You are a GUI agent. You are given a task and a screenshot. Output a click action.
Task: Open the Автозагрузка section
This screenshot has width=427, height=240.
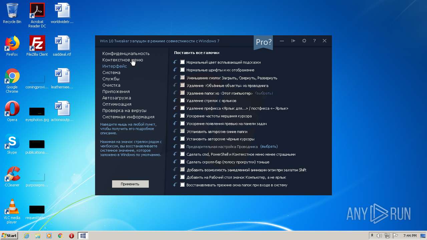coord(116,98)
